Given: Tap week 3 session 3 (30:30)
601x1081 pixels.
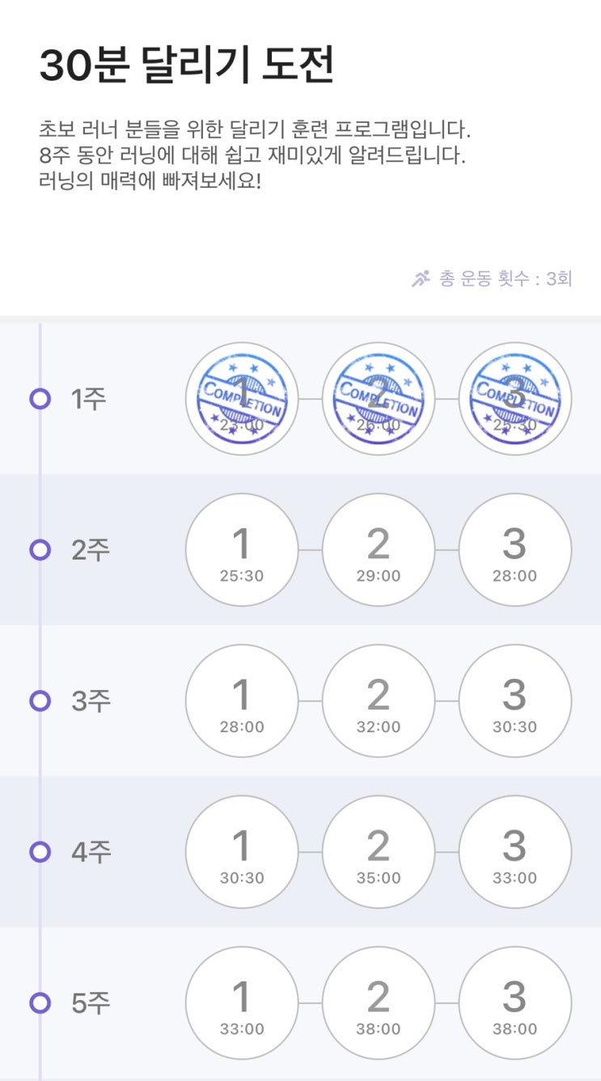Looking at the screenshot, I should click(x=515, y=701).
